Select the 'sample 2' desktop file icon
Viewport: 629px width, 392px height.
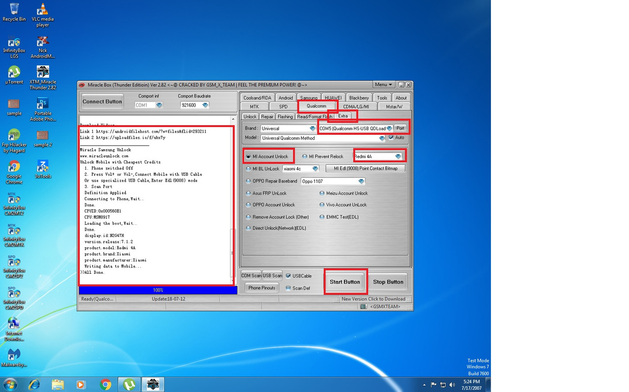(43, 138)
